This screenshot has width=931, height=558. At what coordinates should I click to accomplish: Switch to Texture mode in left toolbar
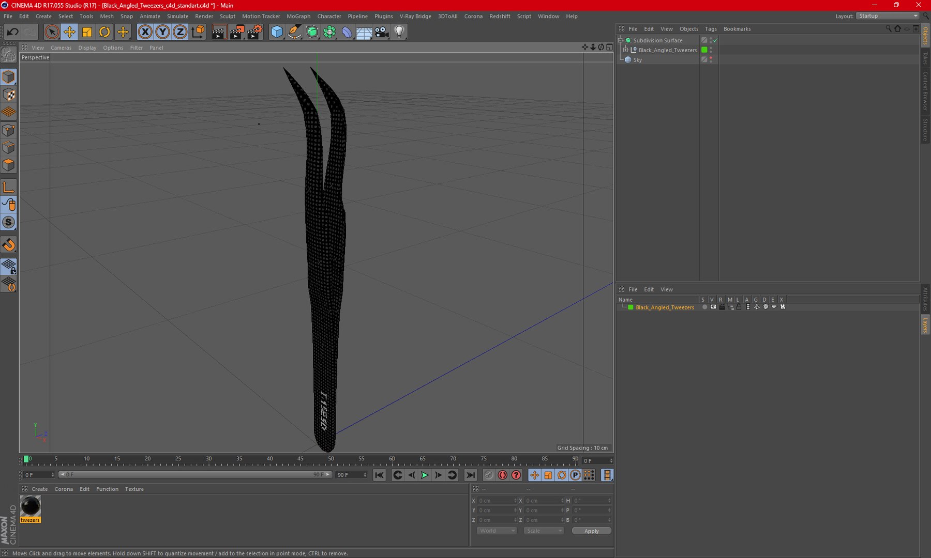[9, 95]
